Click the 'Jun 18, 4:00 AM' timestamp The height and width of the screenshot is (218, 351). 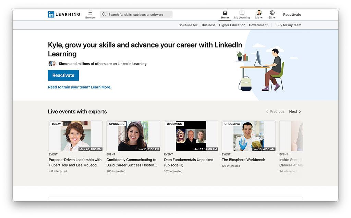click(264, 149)
